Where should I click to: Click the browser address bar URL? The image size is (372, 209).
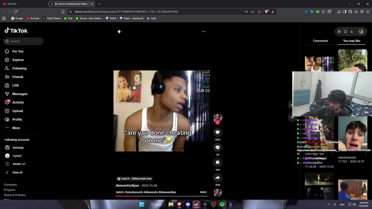[126, 12]
